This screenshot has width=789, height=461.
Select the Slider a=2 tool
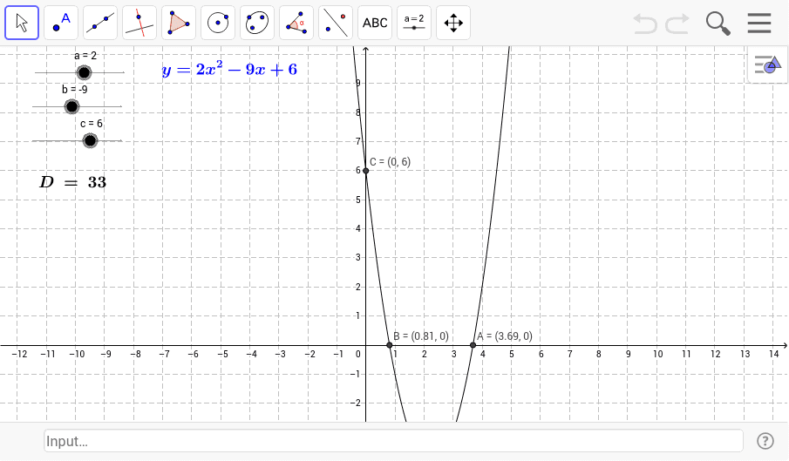pyautogui.click(x=414, y=23)
